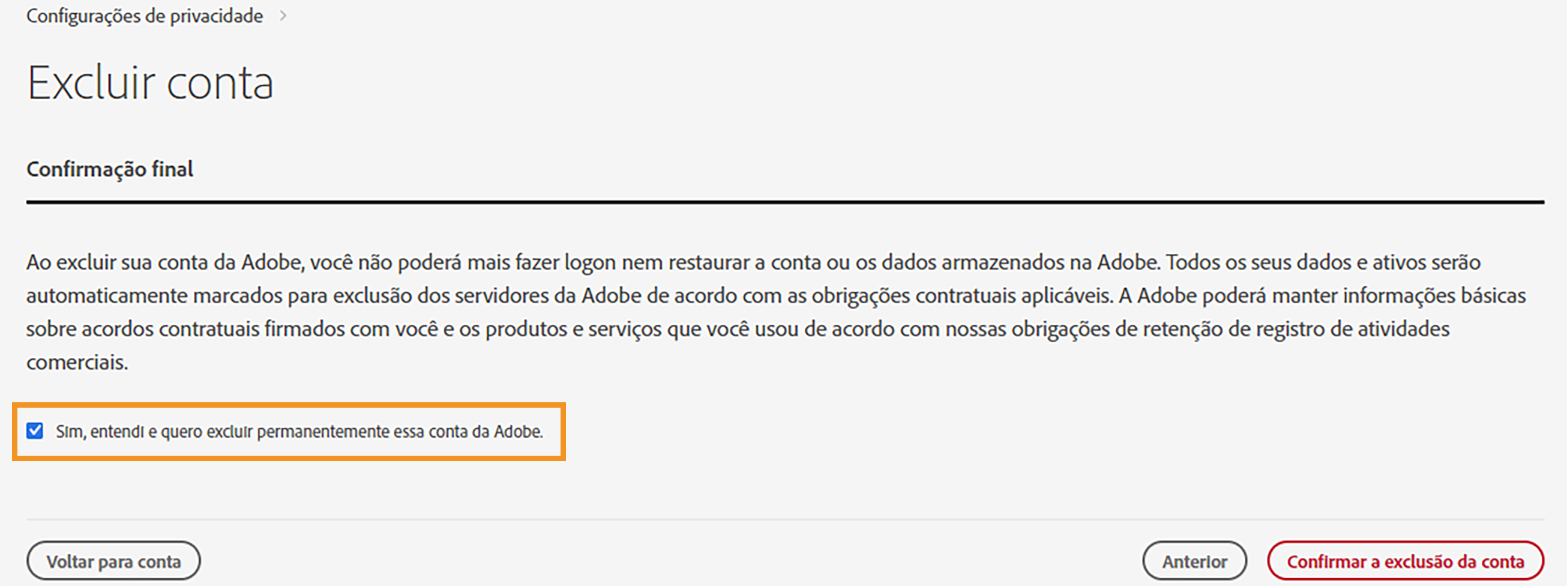Click the breadcrumb chevron after 'Configurações de privacidade'
Screen dimensions: 1567x586
(x=282, y=16)
